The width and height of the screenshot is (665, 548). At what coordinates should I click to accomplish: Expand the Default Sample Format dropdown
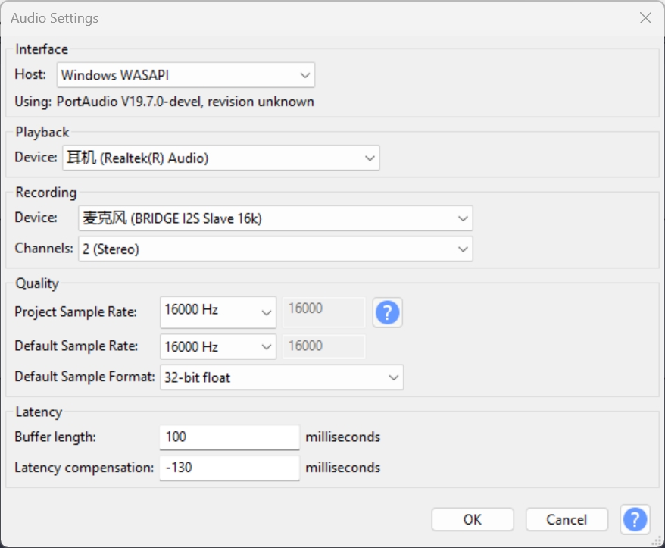[x=282, y=377]
